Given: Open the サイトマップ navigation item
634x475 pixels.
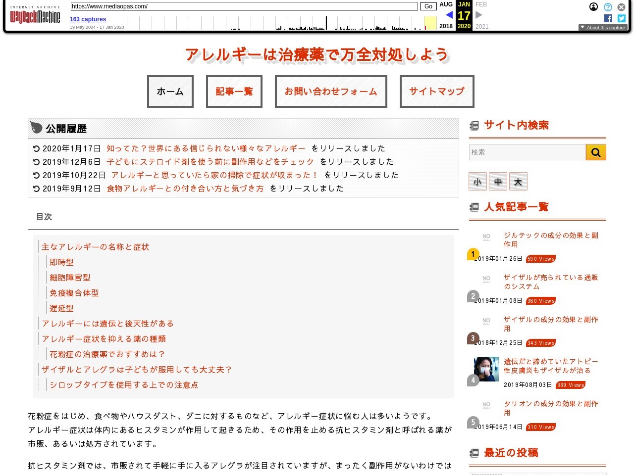Looking at the screenshot, I should coord(436,92).
